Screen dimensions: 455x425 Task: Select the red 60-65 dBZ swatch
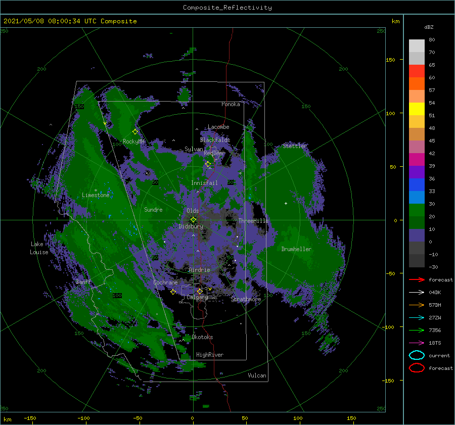coord(417,71)
